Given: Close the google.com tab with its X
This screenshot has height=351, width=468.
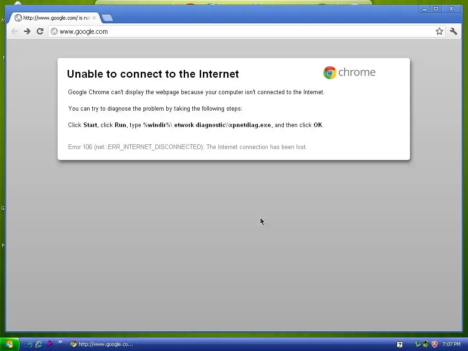Looking at the screenshot, I should click(94, 18).
